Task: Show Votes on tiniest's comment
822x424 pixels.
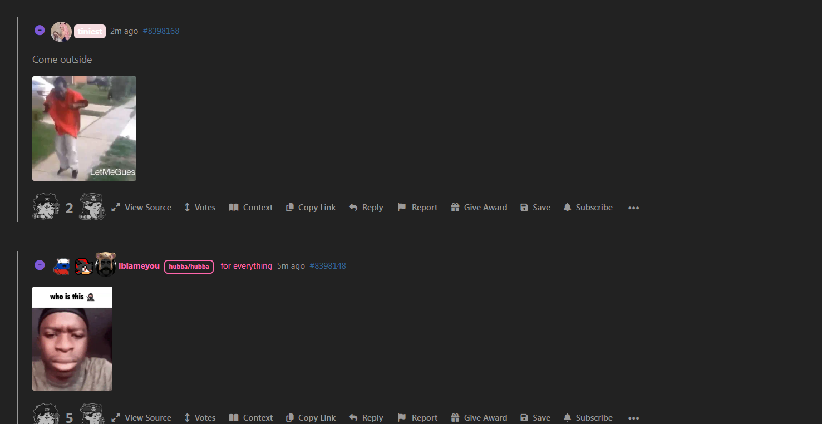Action: (200, 208)
